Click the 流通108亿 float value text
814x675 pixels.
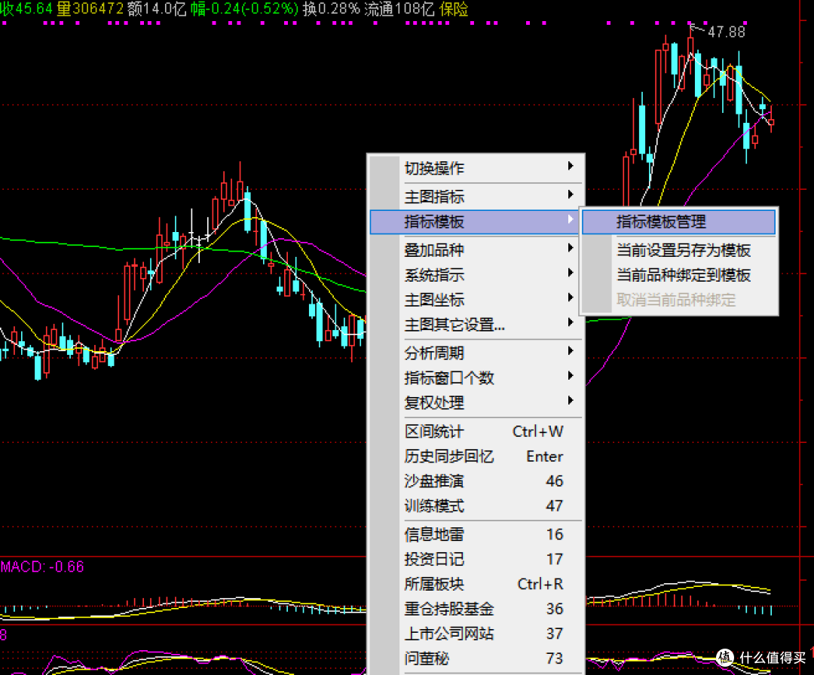[399, 9]
